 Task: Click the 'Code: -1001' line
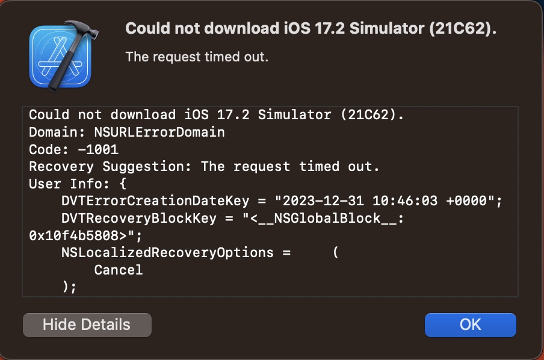tap(73, 149)
